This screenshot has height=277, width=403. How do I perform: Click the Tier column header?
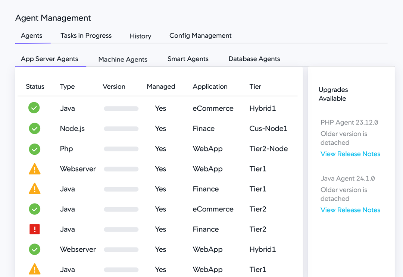coord(255,86)
